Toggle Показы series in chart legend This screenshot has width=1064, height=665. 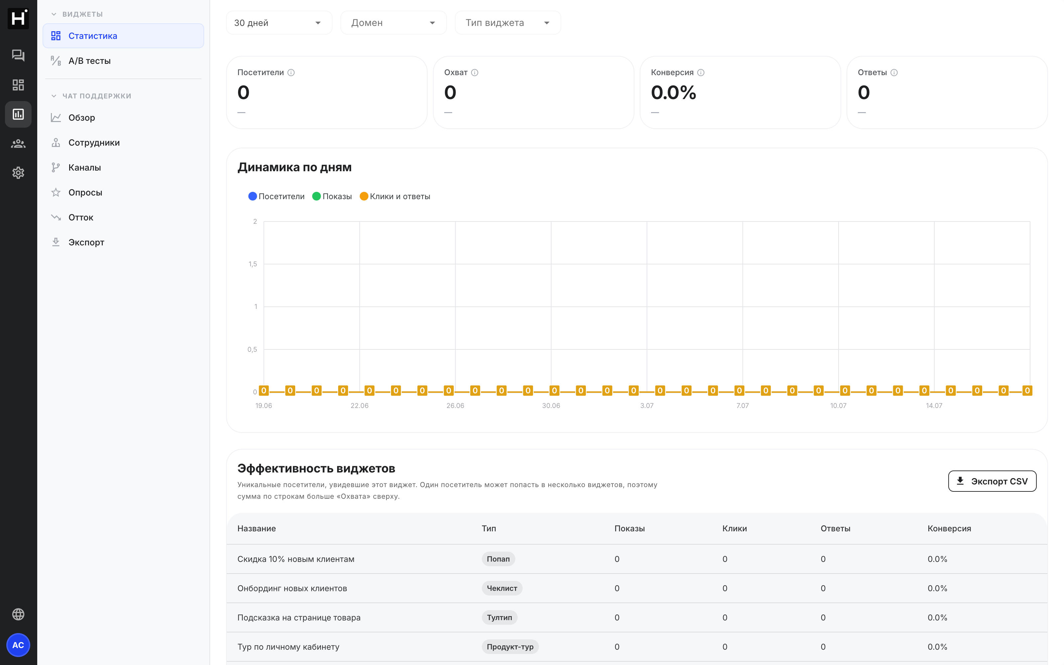coord(332,196)
